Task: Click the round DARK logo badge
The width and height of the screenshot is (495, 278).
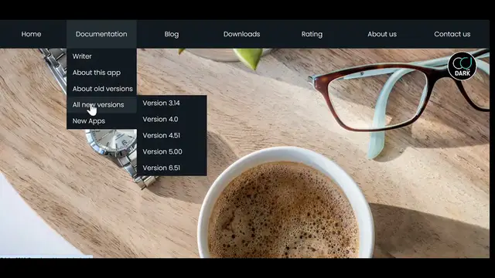Action: tap(463, 66)
